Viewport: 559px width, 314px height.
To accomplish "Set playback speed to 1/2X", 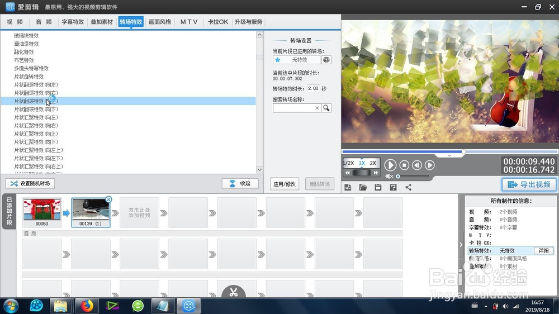I will click(349, 163).
